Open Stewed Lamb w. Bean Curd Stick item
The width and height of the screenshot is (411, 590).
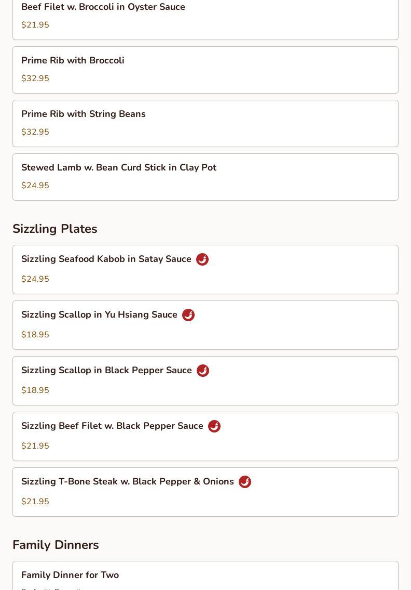[x=119, y=167]
